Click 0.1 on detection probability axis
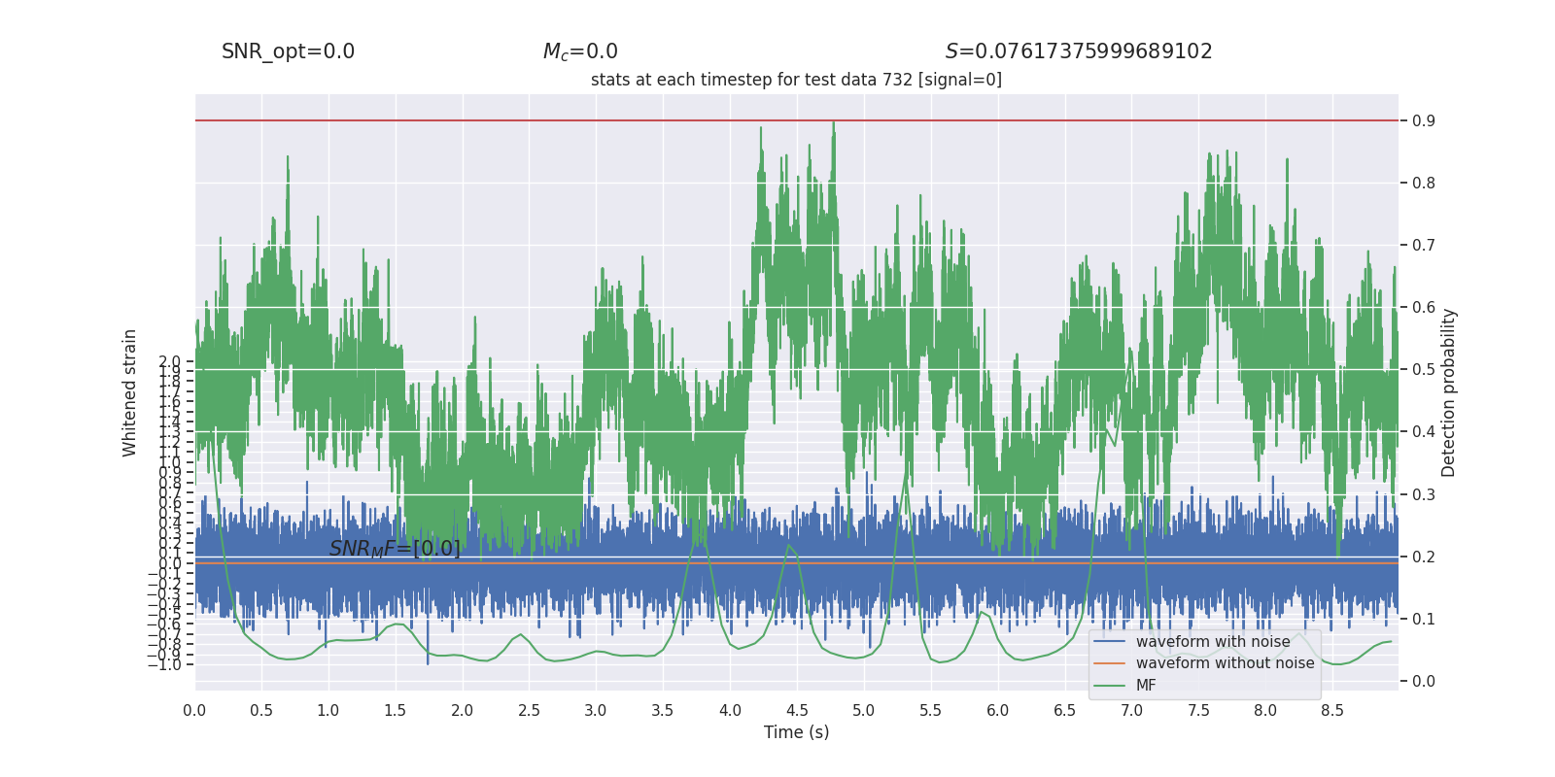Screen dimensions: 1555x777 (1424, 620)
